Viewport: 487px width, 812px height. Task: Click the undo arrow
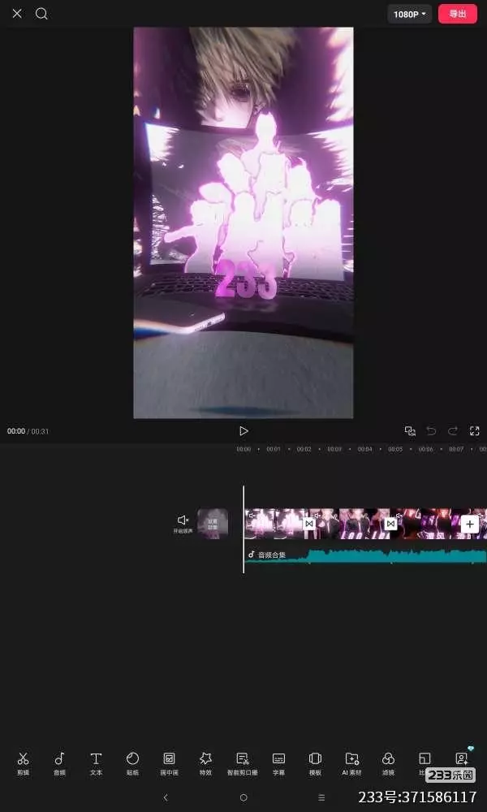click(431, 431)
